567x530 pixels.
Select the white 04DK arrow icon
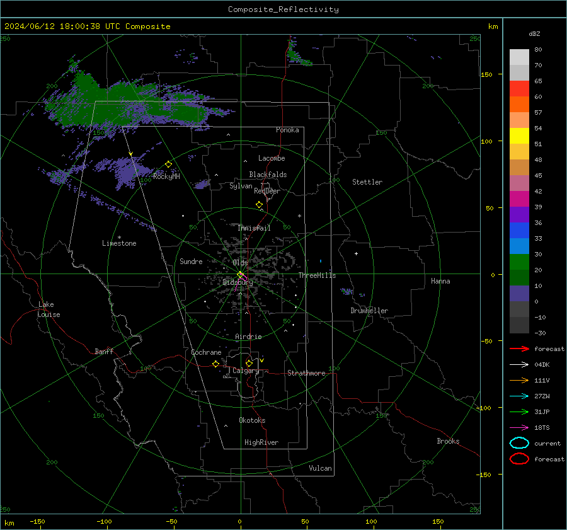[x=519, y=365]
